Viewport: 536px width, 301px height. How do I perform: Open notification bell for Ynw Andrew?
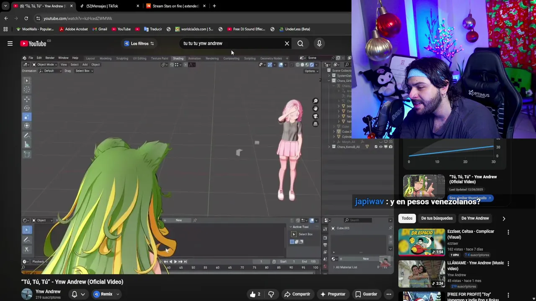(74, 294)
